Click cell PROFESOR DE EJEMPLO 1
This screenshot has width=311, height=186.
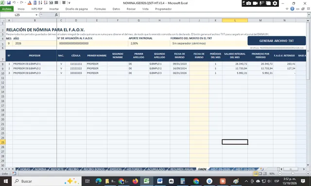(35, 64)
